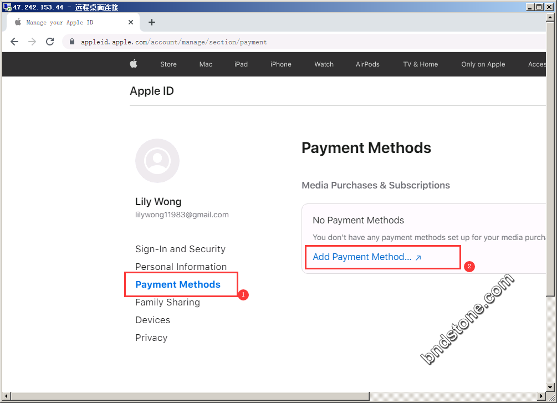Viewport: 557px width, 403px height.
Task: Click the vertical scrollbar thumb
Action: (550, 159)
